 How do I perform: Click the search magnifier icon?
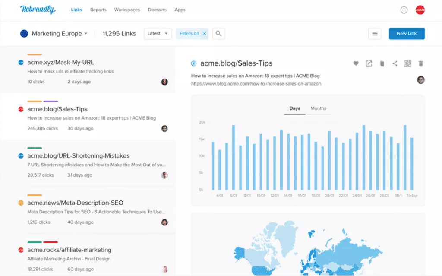pos(218,34)
